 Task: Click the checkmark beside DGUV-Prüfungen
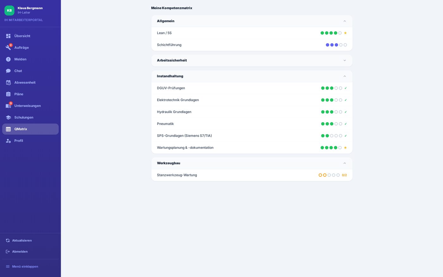pyautogui.click(x=346, y=88)
